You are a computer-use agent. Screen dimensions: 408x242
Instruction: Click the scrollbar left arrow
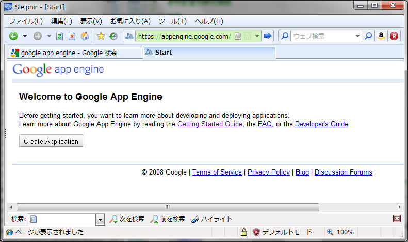(x=11, y=207)
